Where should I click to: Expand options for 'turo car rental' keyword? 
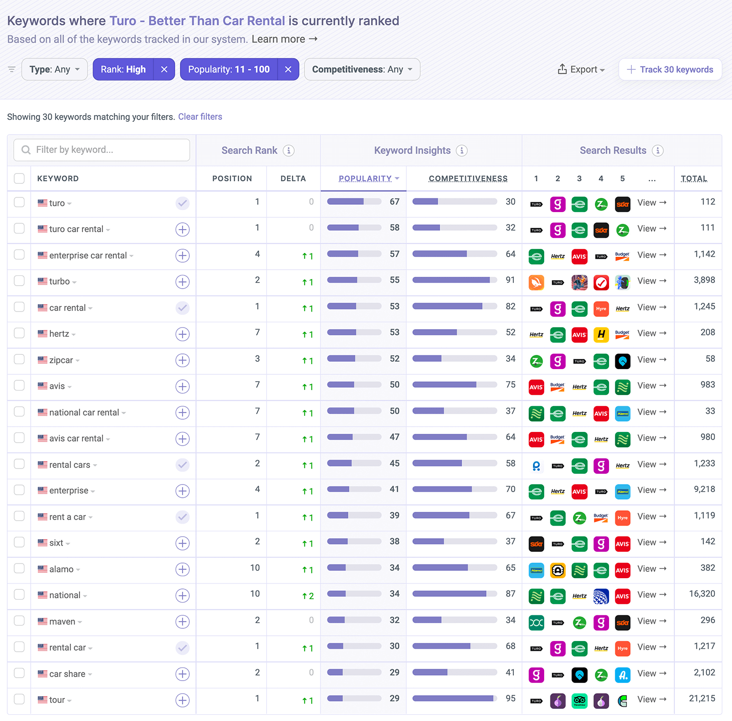(108, 230)
